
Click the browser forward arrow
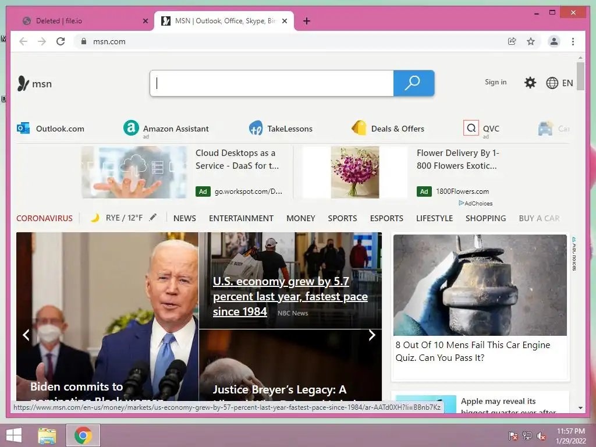42,41
